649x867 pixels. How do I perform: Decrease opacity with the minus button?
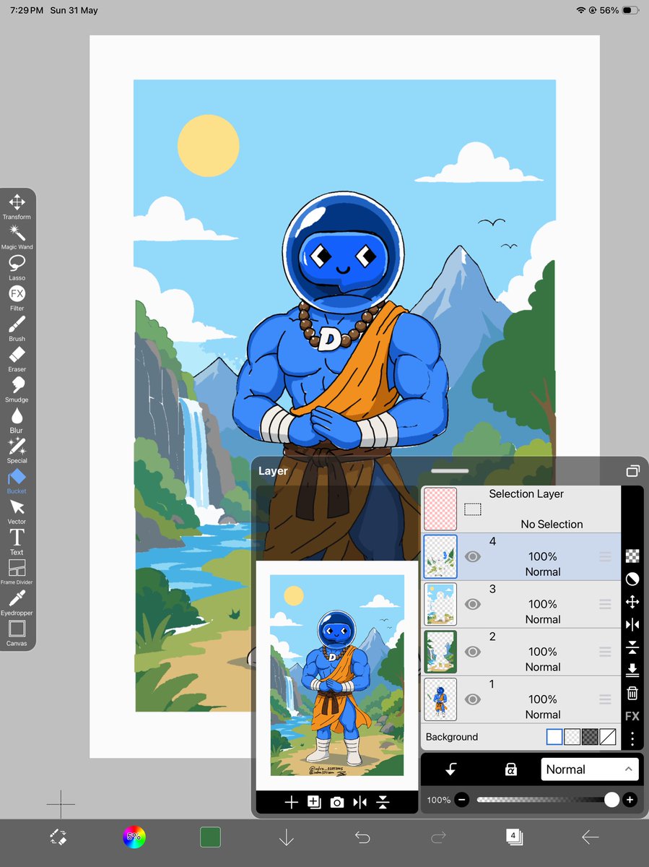[x=462, y=800]
